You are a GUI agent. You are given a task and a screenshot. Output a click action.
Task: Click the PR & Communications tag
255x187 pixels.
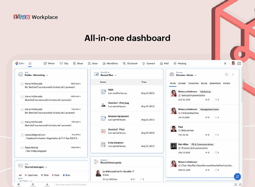[x=202, y=144]
